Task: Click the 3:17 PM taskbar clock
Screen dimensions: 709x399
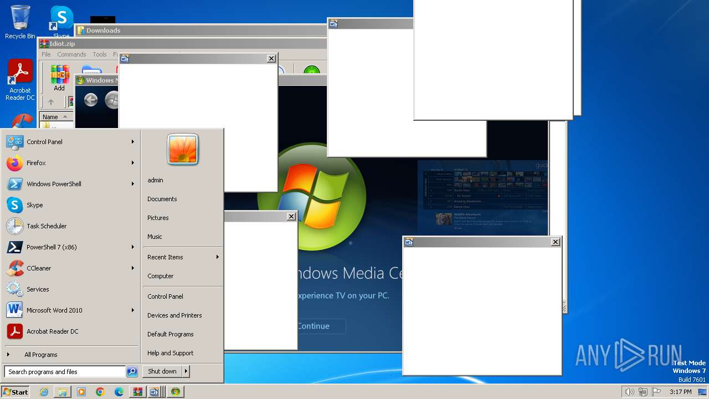Action: pyautogui.click(x=680, y=392)
